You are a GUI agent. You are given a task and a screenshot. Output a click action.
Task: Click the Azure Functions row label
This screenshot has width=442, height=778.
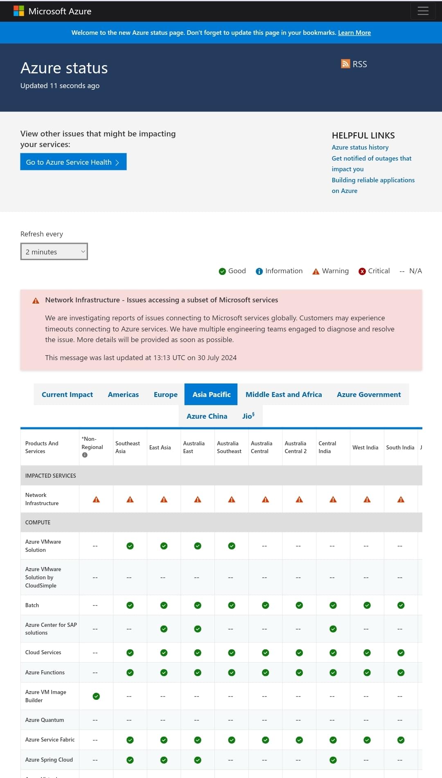point(45,672)
